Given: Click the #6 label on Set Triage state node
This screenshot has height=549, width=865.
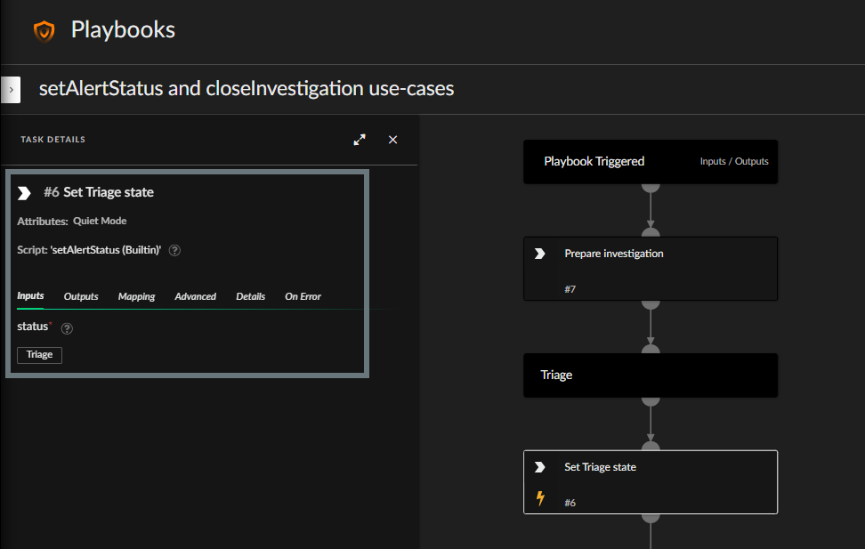Looking at the screenshot, I should (570, 503).
